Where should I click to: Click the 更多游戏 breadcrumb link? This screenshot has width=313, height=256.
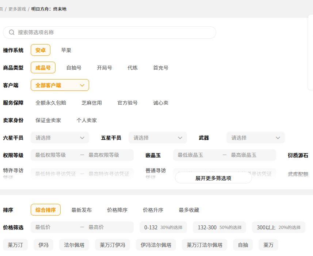tap(17, 9)
